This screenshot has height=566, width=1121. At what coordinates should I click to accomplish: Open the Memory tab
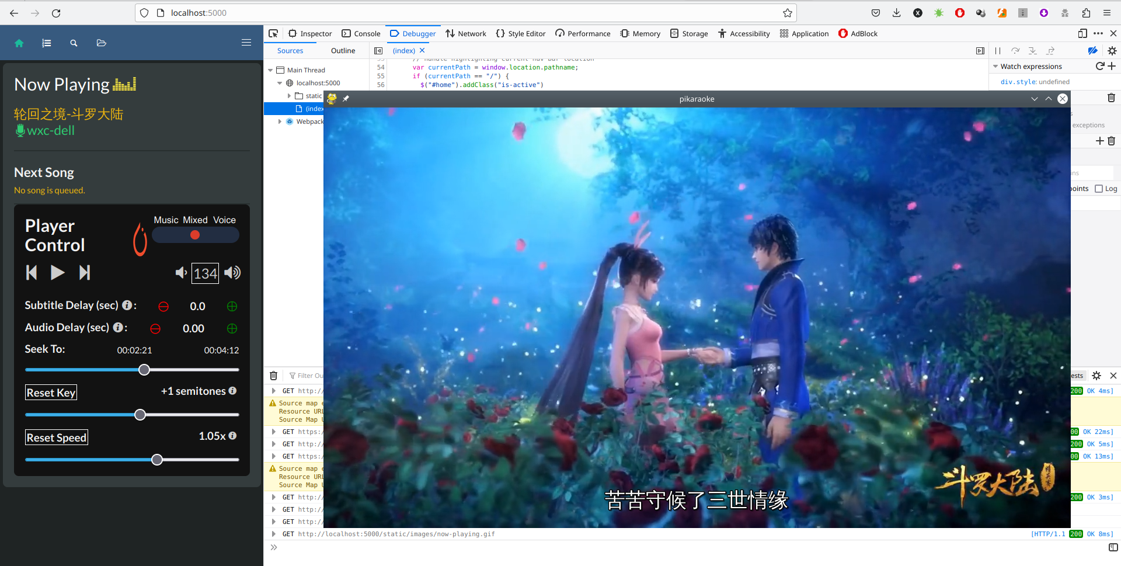click(640, 33)
